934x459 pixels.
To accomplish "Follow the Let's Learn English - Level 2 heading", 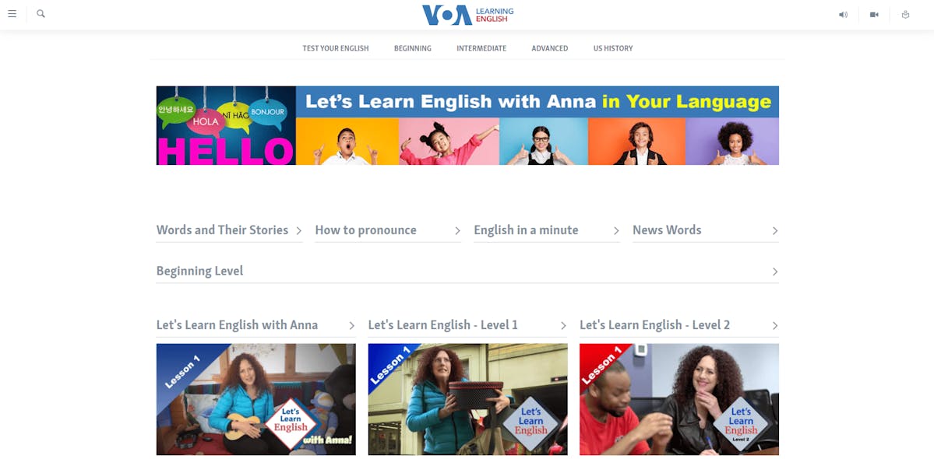I will tap(654, 325).
